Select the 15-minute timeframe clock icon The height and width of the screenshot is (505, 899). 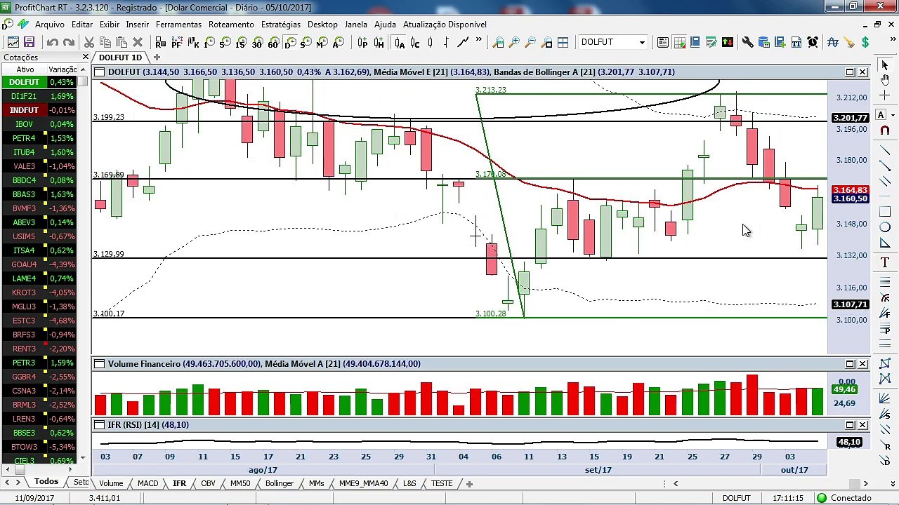click(x=241, y=42)
